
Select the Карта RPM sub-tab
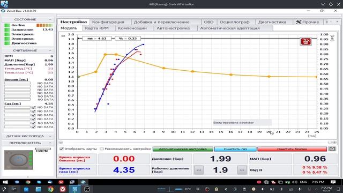96,28
